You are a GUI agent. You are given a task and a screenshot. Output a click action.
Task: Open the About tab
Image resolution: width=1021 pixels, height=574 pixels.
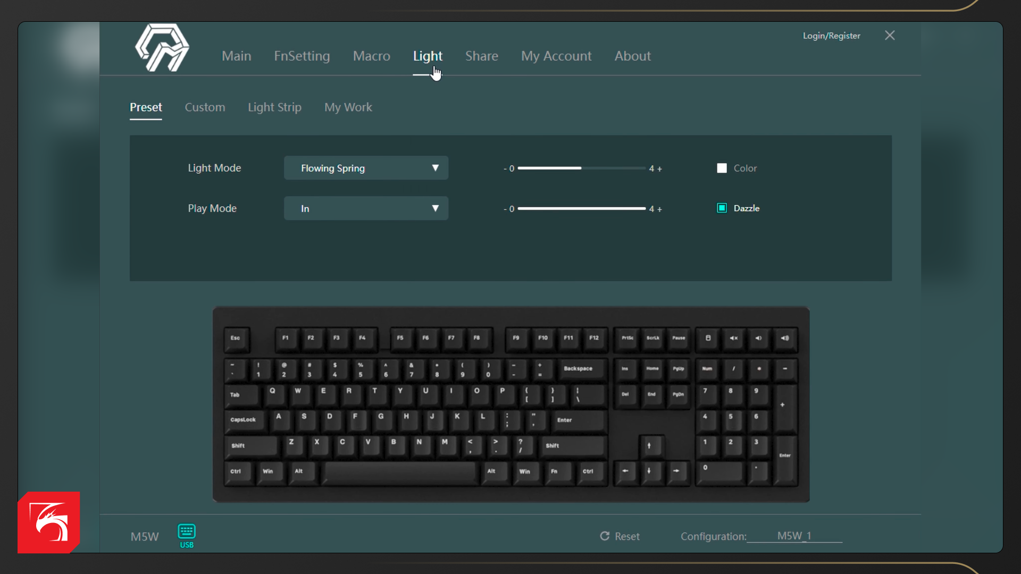pos(632,56)
